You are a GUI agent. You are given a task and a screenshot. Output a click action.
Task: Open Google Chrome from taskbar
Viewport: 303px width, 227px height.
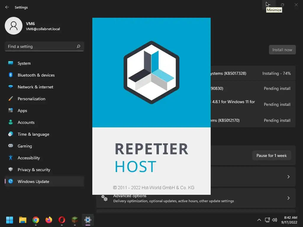(36, 220)
